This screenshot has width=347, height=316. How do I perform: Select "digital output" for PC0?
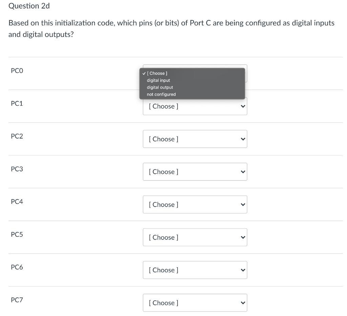(160, 87)
